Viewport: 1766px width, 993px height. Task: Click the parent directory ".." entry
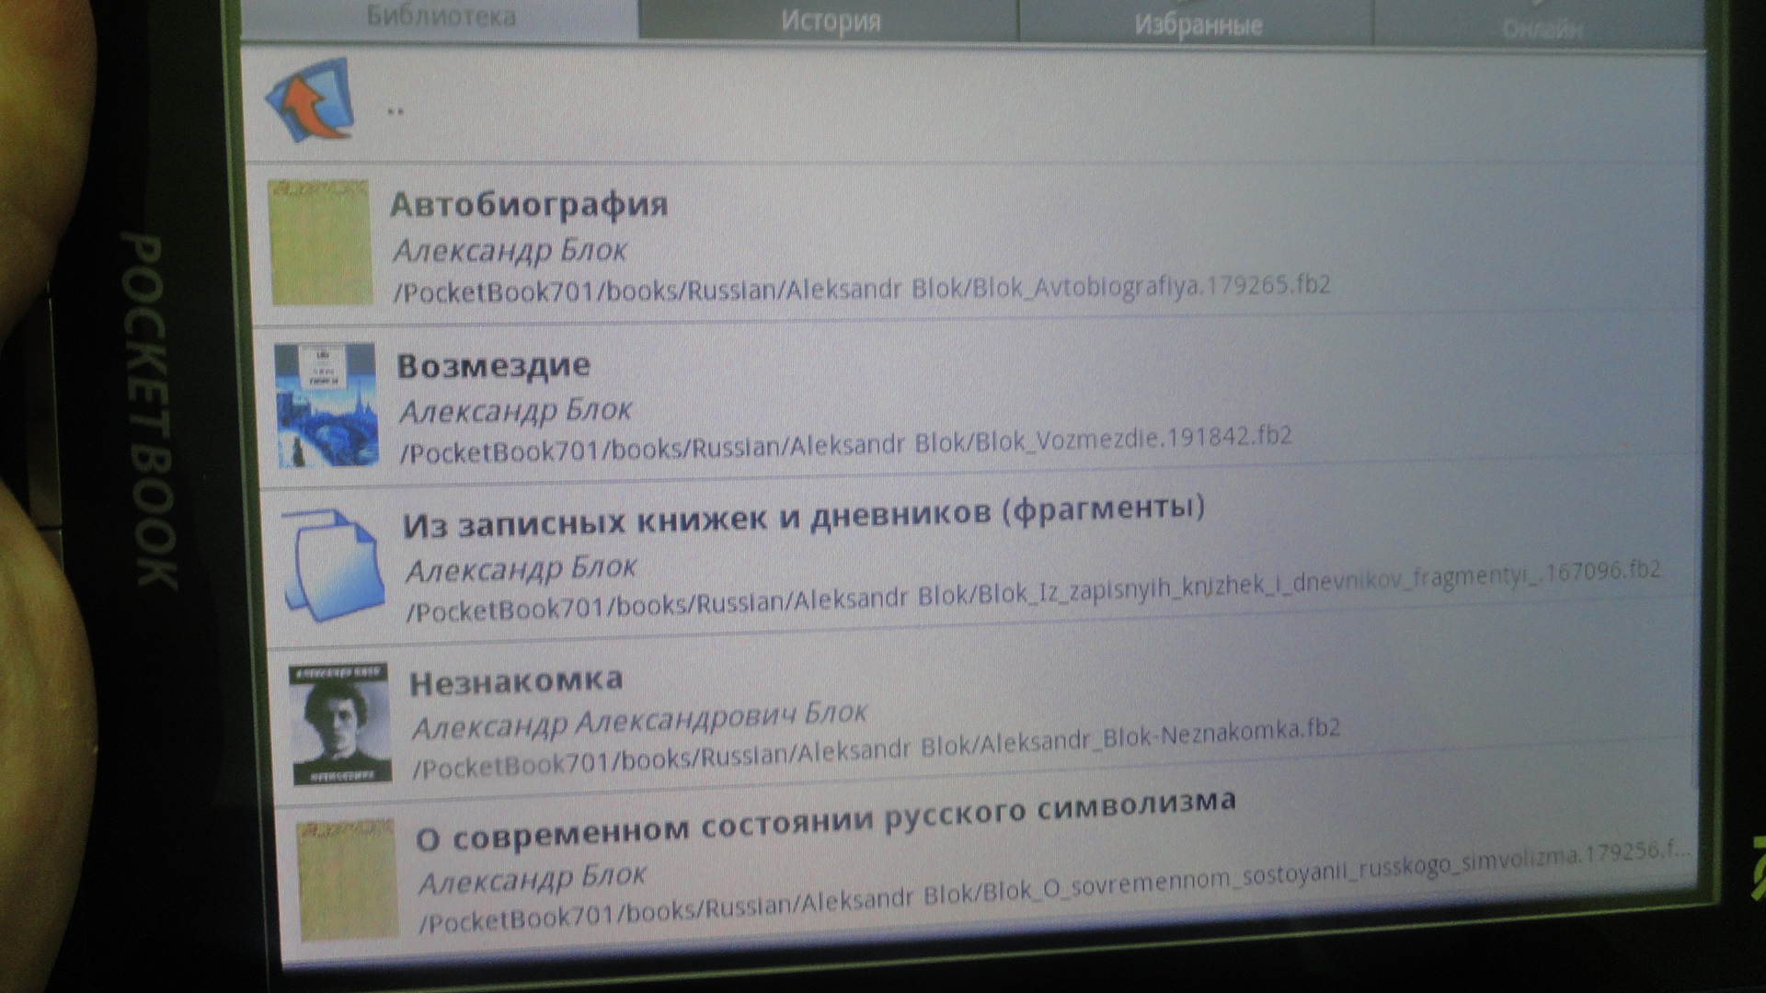[396, 110]
